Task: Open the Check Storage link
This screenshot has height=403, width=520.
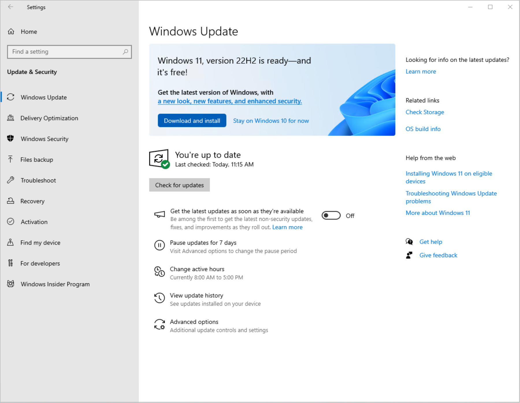Action: point(425,112)
